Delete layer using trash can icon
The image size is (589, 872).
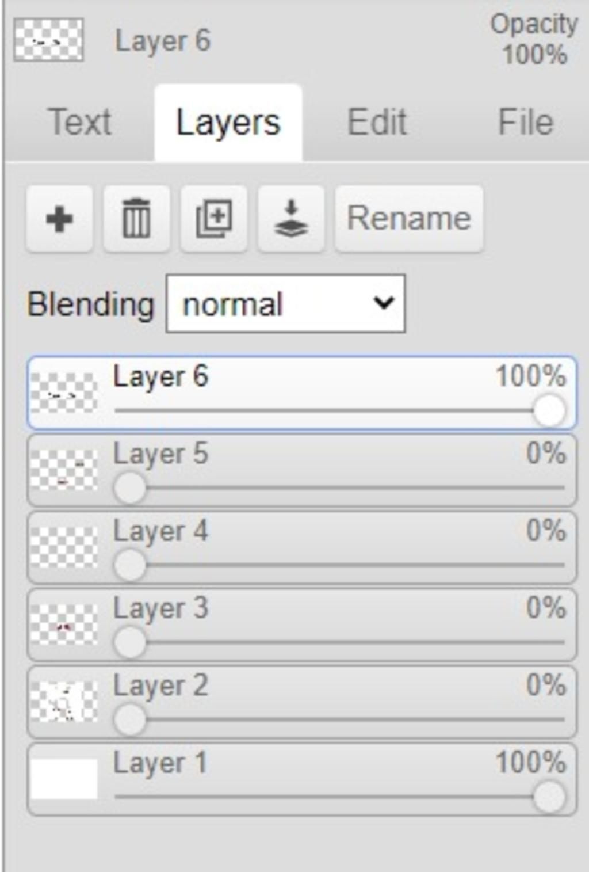click(x=136, y=219)
